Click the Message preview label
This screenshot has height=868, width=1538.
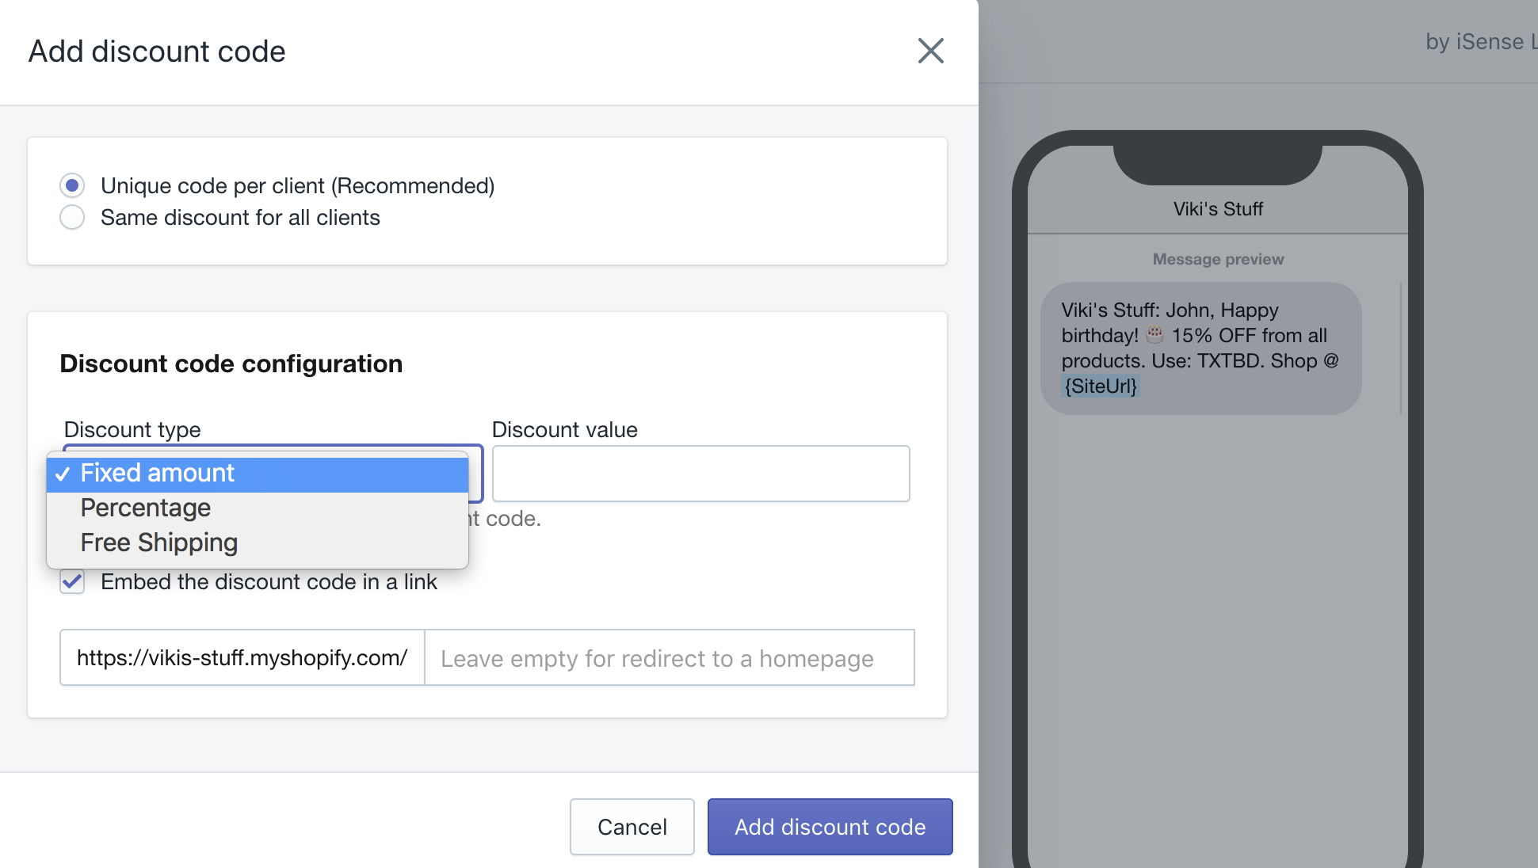[1218, 259]
